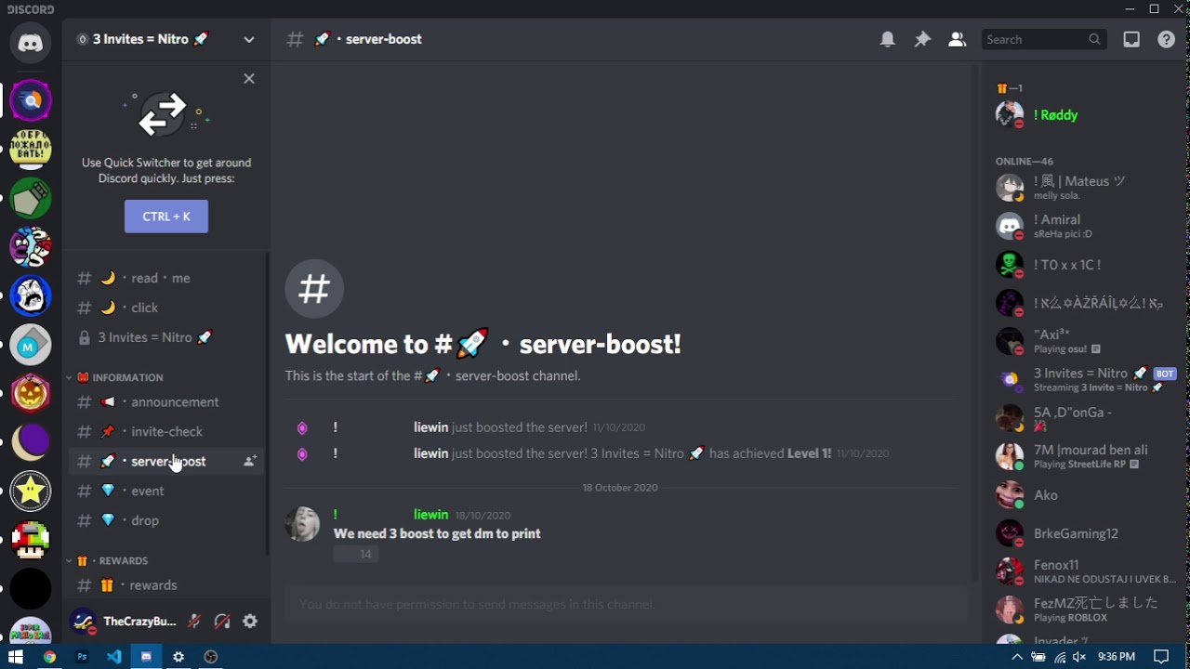1190x669 pixels.
Task: Open the Windows action center
Action: coord(1161,657)
